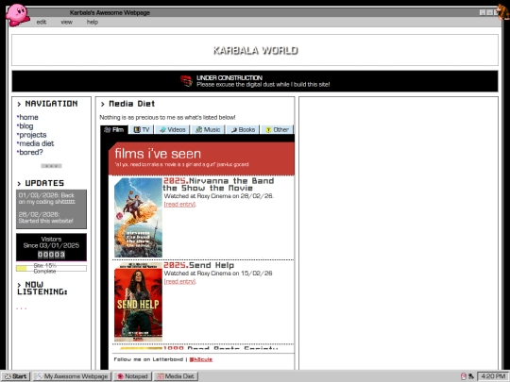Click the NOW LISTENING section heading
The width and height of the screenshot is (510, 382).
42,288
